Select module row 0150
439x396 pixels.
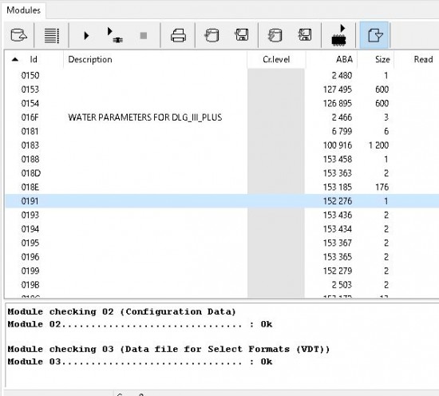pyautogui.click(x=222, y=75)
